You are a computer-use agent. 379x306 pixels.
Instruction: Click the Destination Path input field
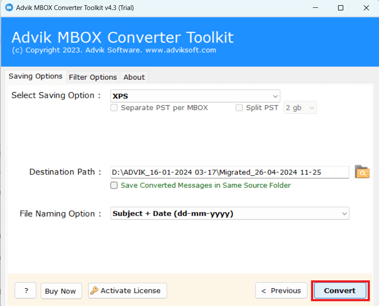(x=230, y=172)
